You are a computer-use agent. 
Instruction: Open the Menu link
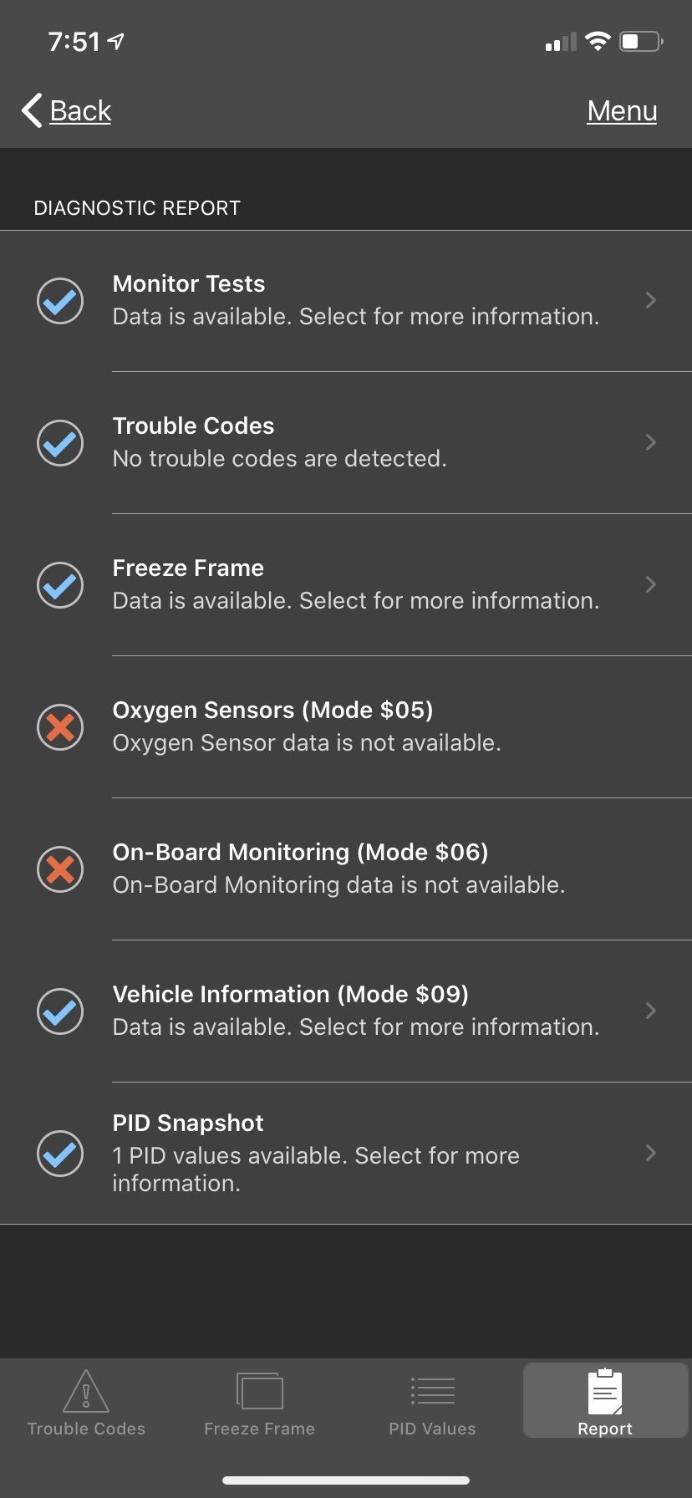click(622, 110)
